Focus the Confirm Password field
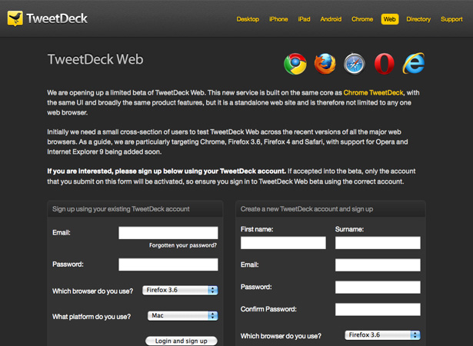This screenshot has width=473, height=346. click(378, 310)
